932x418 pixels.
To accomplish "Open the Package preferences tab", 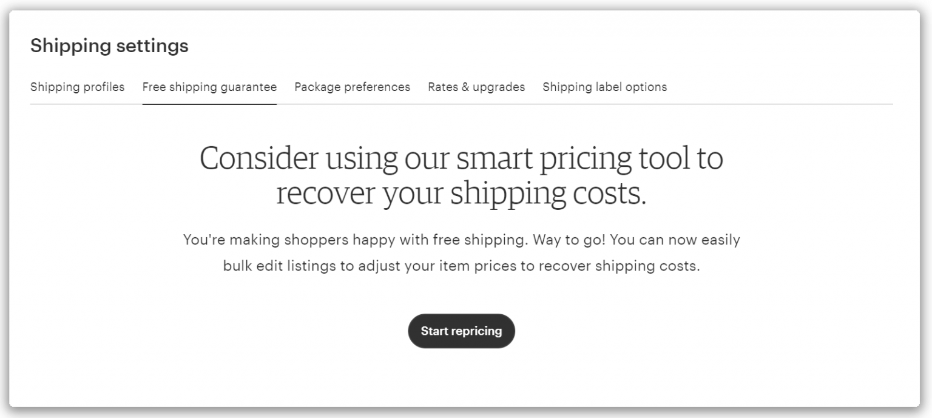I will click(x=351, y=87).
